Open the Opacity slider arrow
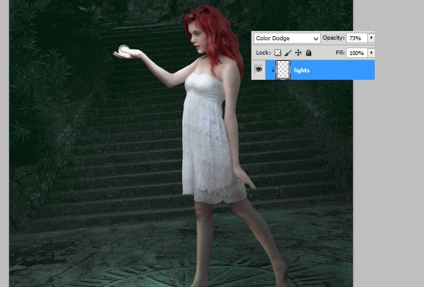Image resolution: width=424 pixels, height=287 pixels. click(371, 38)
